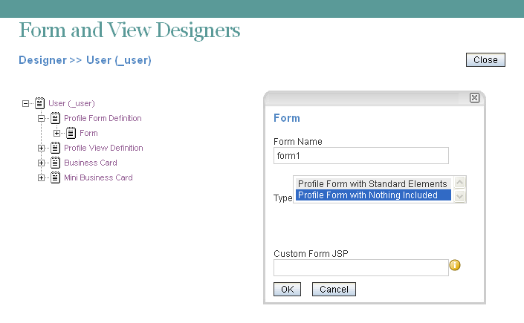Click the Form Name text field

[x=361, y=155]
